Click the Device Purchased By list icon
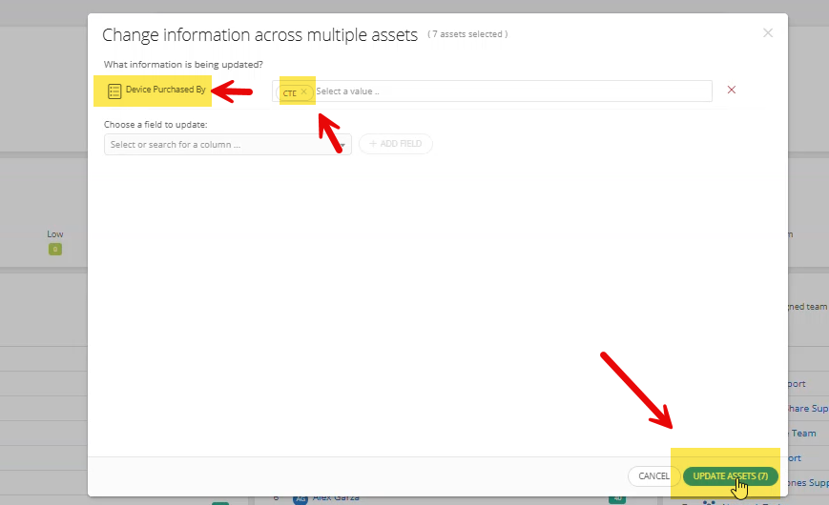Image resolution: width=829 pixels, height=505 pixels. tap(114, 91)
